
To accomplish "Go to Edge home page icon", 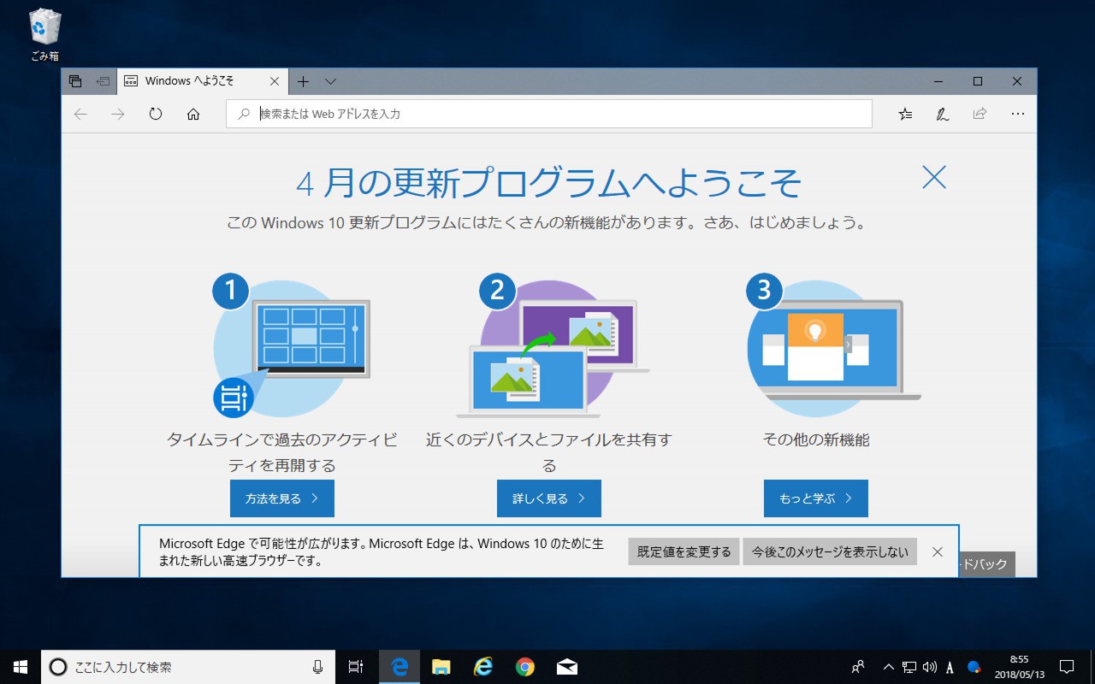I will click(x=193, y=114).
